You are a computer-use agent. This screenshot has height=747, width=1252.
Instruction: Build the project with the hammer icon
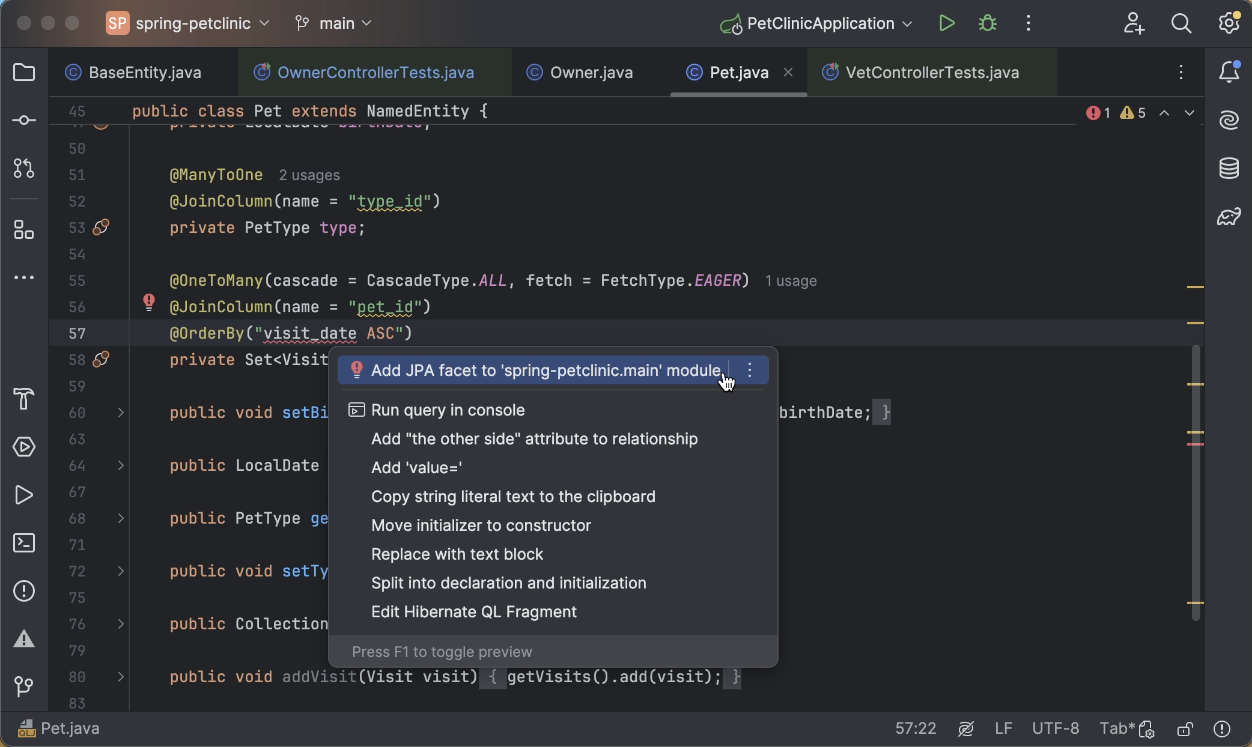[x=24, y=399]
